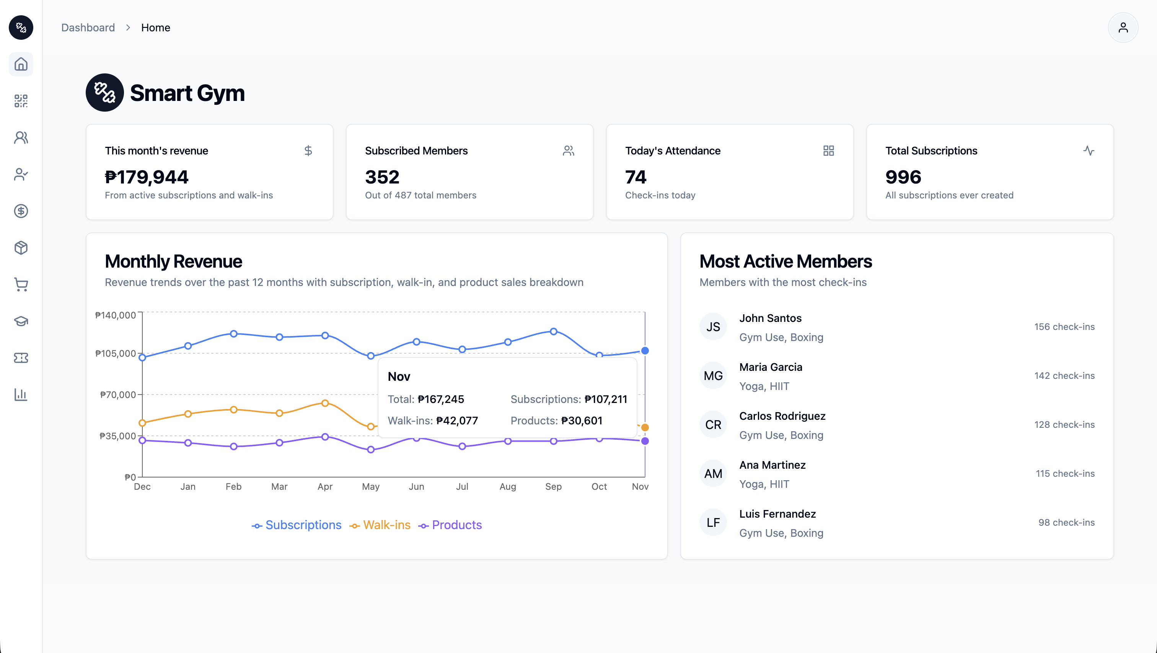Open the dollar circle payments sidebar icon
1157x653 pixels.
pyautogui.click(x=21, y=211)
